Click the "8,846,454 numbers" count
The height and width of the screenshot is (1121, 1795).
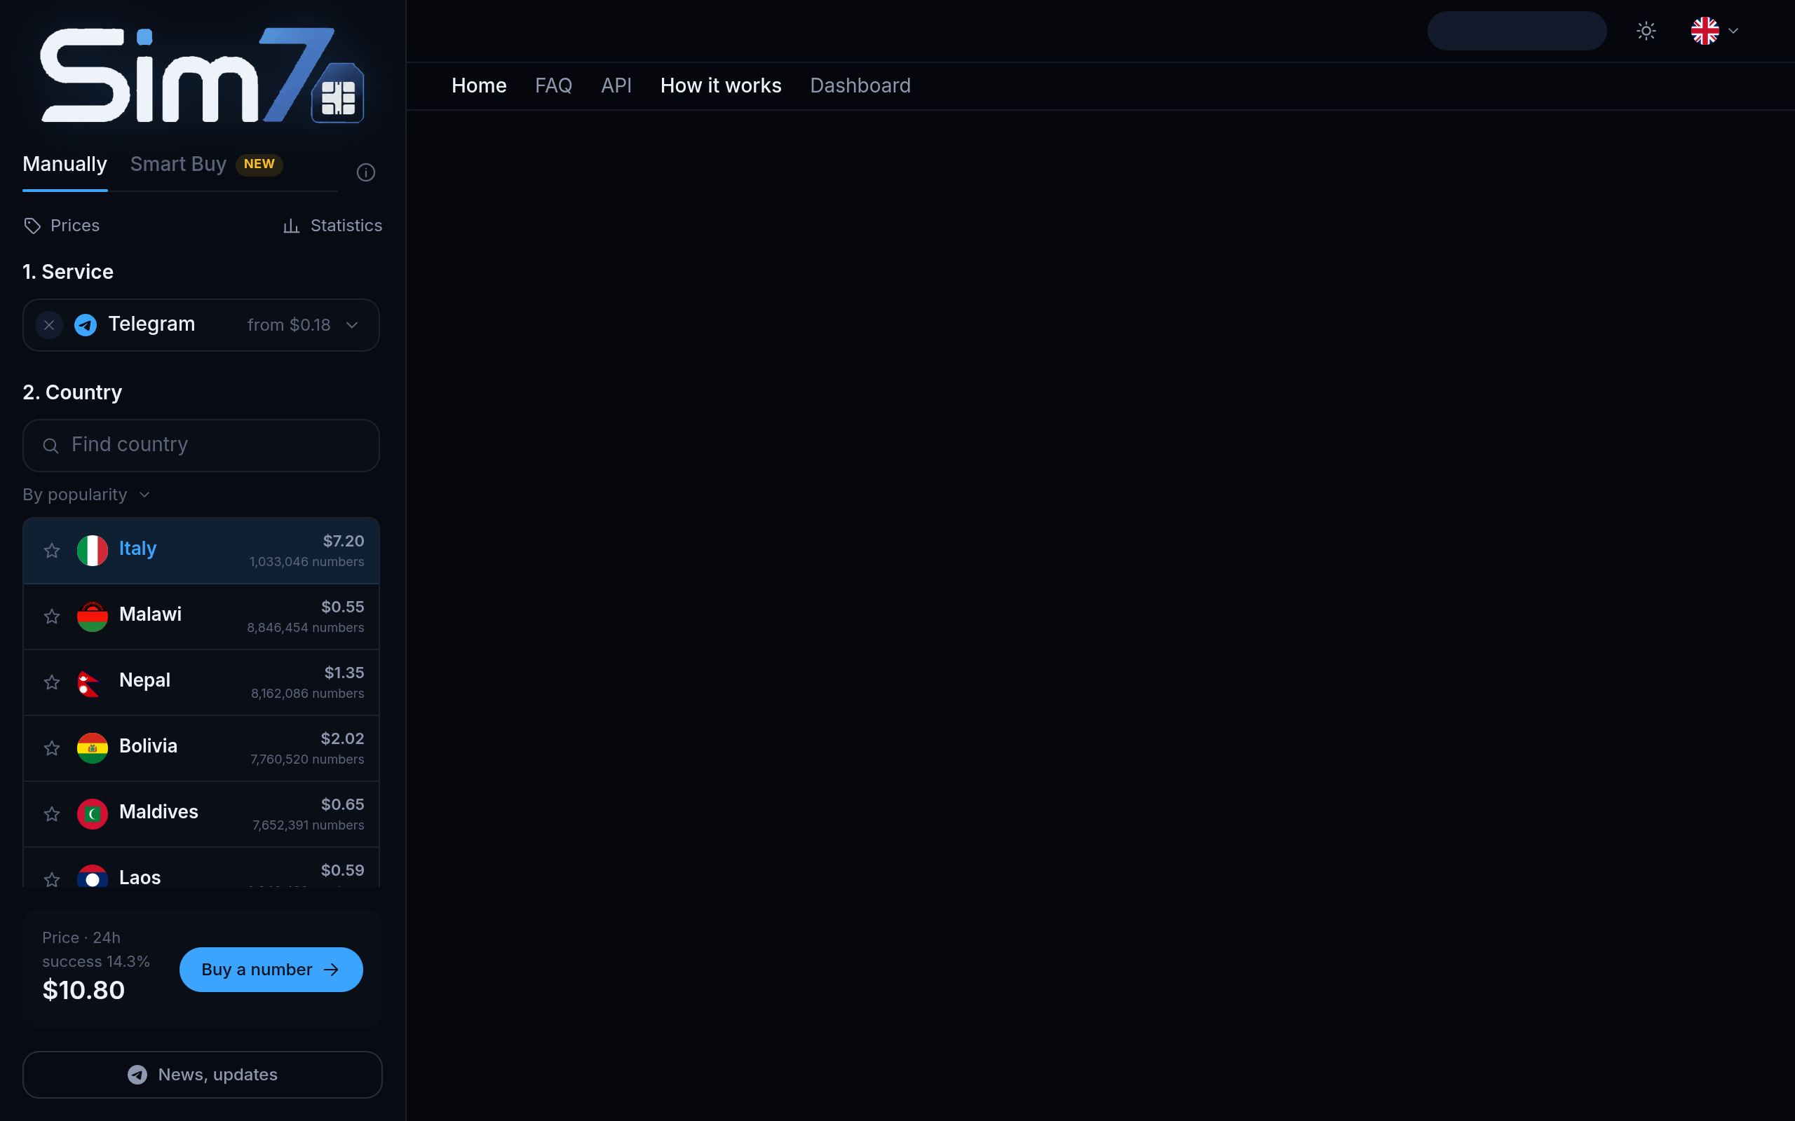(306, 628)
